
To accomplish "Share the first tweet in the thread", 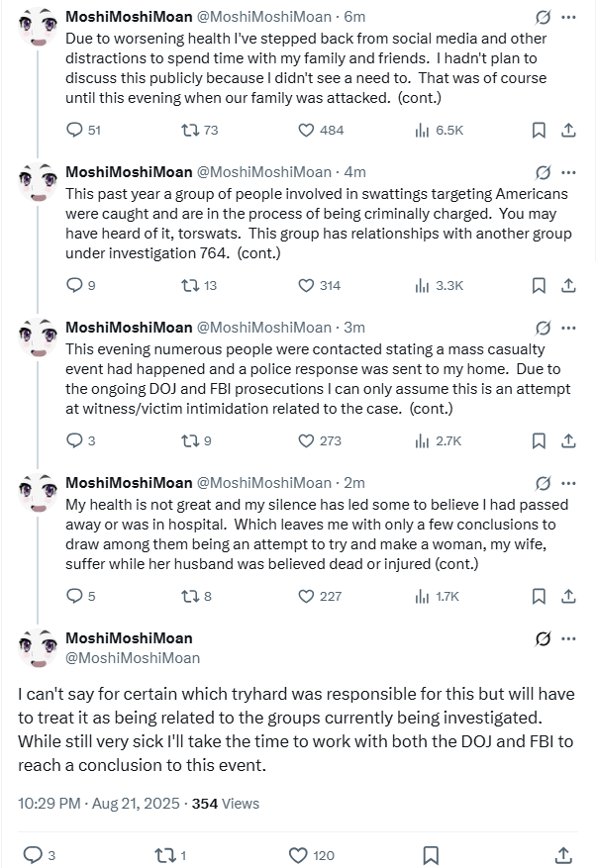I will coord(568,130).
